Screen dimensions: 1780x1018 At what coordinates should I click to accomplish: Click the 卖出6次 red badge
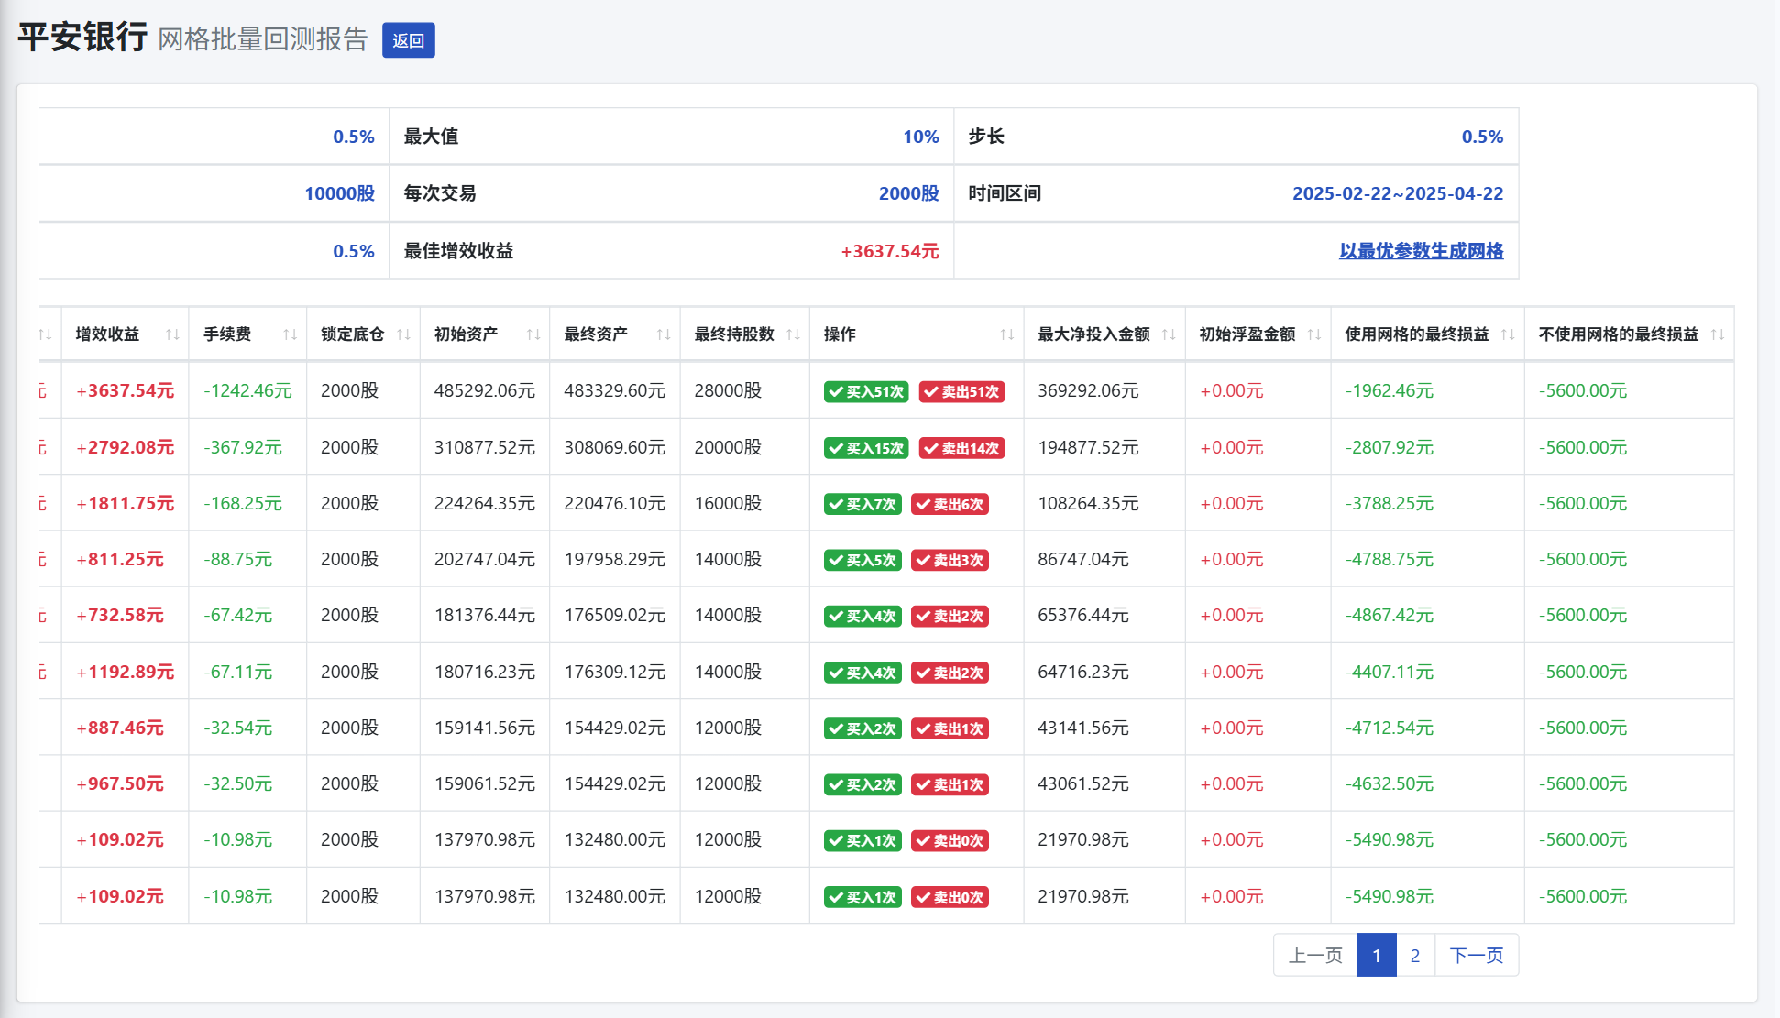click(x=950, y=505)
